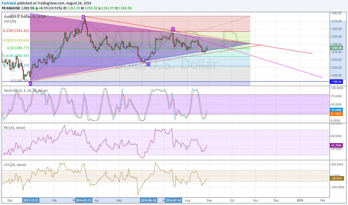The image size is (348, 205).
Task: Open the Pashabxl author profile link
Action: 9,3
